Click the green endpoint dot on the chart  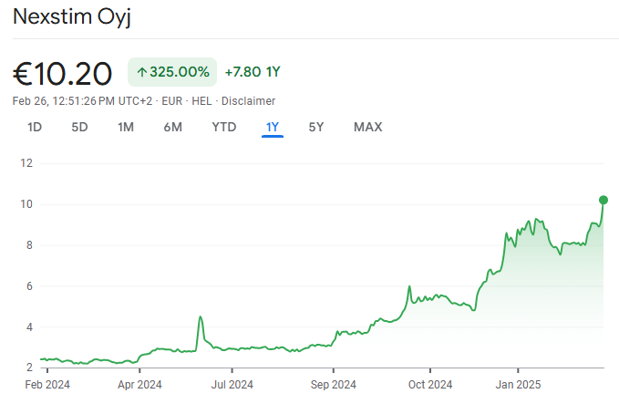[x=604, y=200]
